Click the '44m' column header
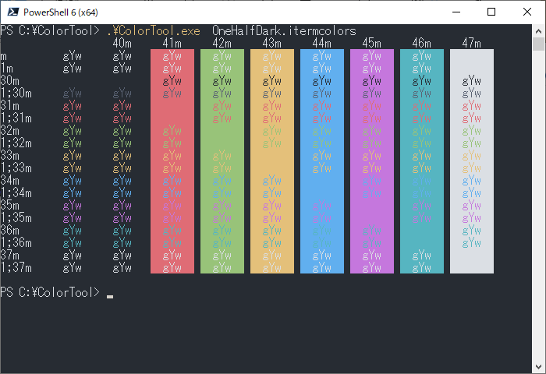Viewport: 546px width, 374px height. [321, 44]
